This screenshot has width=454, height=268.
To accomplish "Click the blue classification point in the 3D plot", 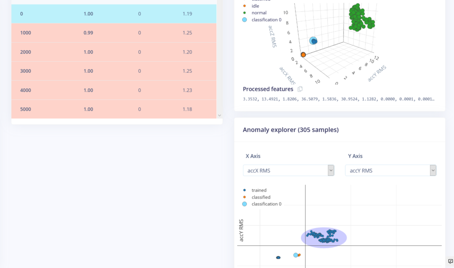I will pos(313,41).
